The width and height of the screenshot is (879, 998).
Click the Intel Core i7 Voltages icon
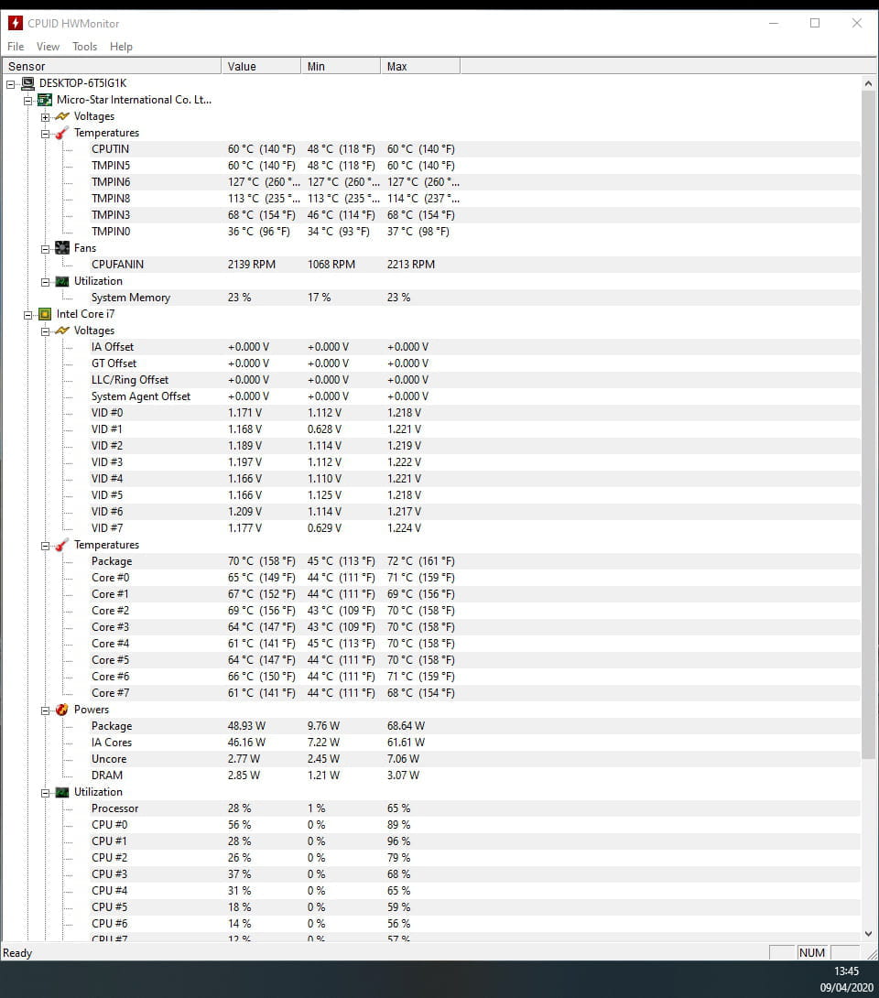point(61,331)
